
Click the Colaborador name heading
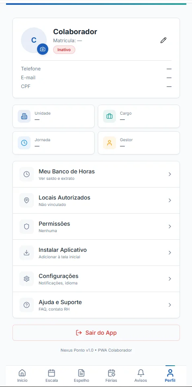(x=75, y=32)
